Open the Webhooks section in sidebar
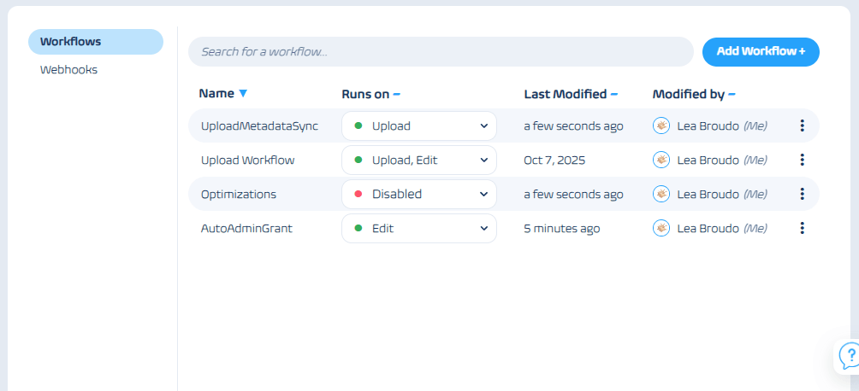Image resolution: width=859 pixels, height=391 pixels. click(x=68, y=70)
